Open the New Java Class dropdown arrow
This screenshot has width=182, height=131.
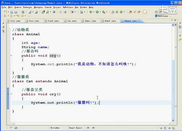(124, 12)
